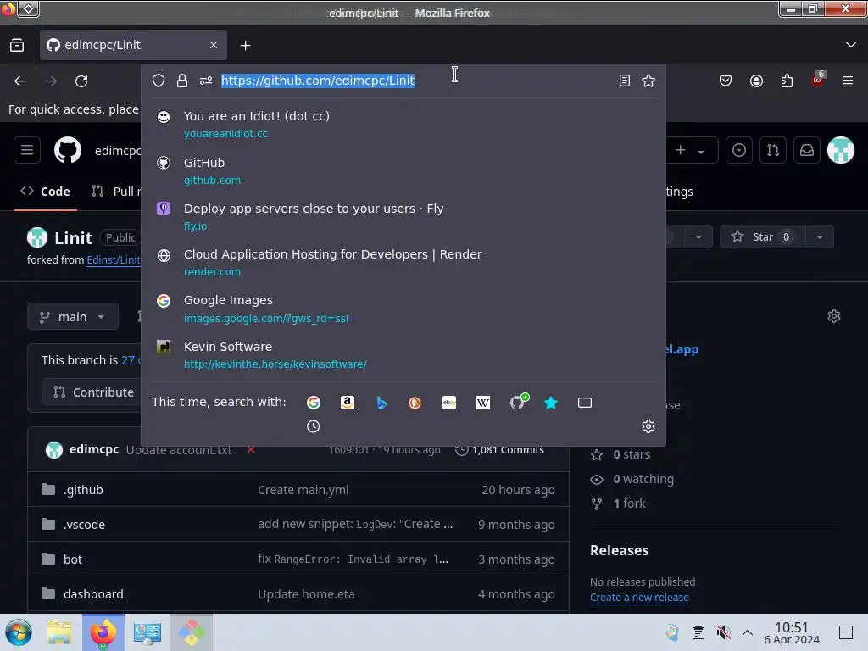Screen dimensions: 868x651
Task: Open the .vscode folder
Action: coord(84,525)
